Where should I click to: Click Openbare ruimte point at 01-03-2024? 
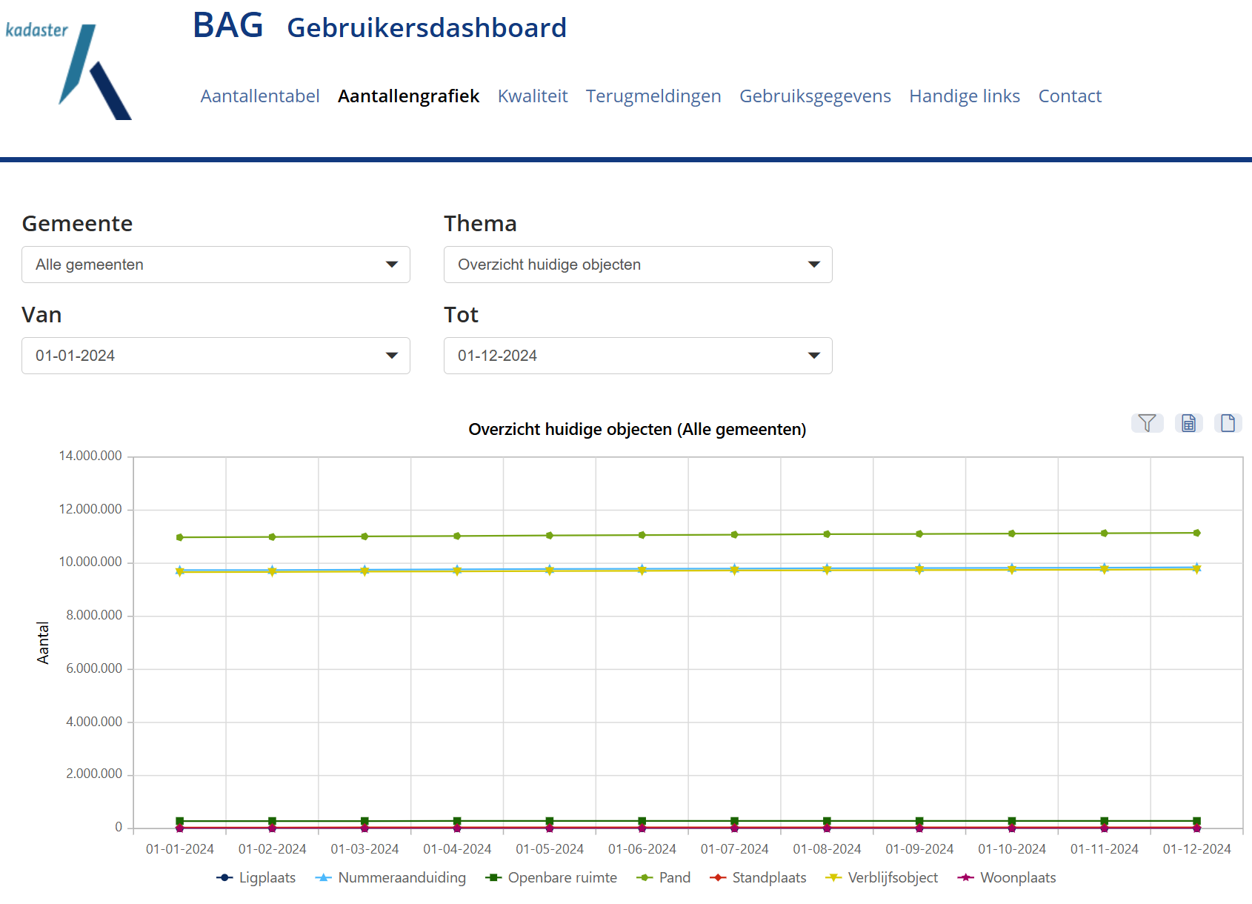[364, 821]
